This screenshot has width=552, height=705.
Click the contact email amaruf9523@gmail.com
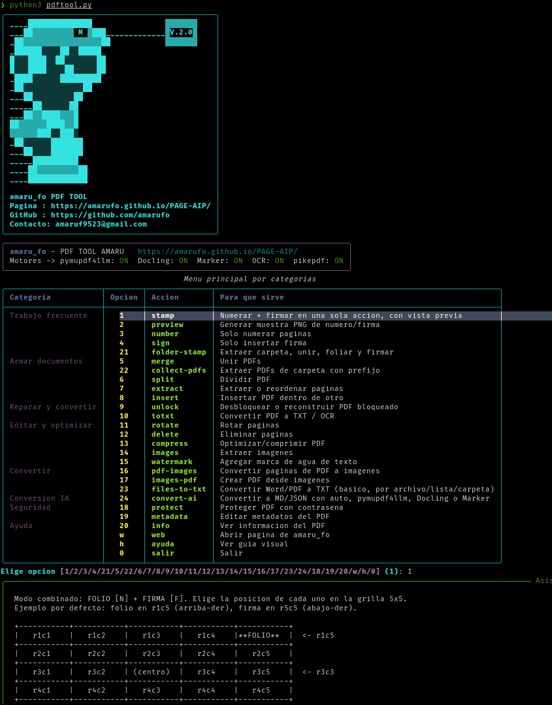click(101, 224)
